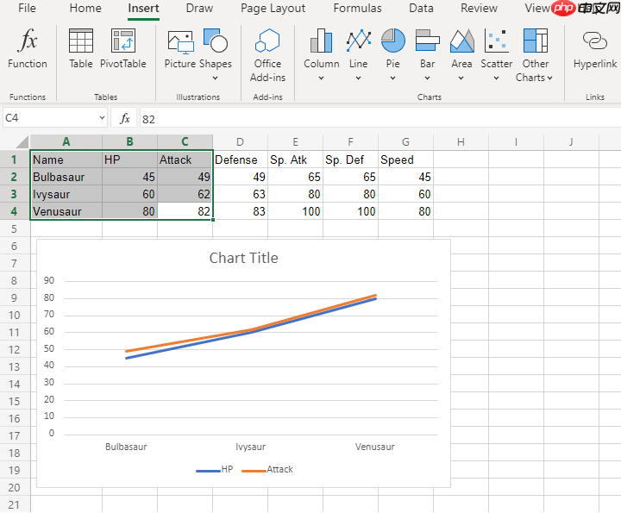Select the Scatter chart icon
This screenshot has height=513, width=621.
pos(496,41)
